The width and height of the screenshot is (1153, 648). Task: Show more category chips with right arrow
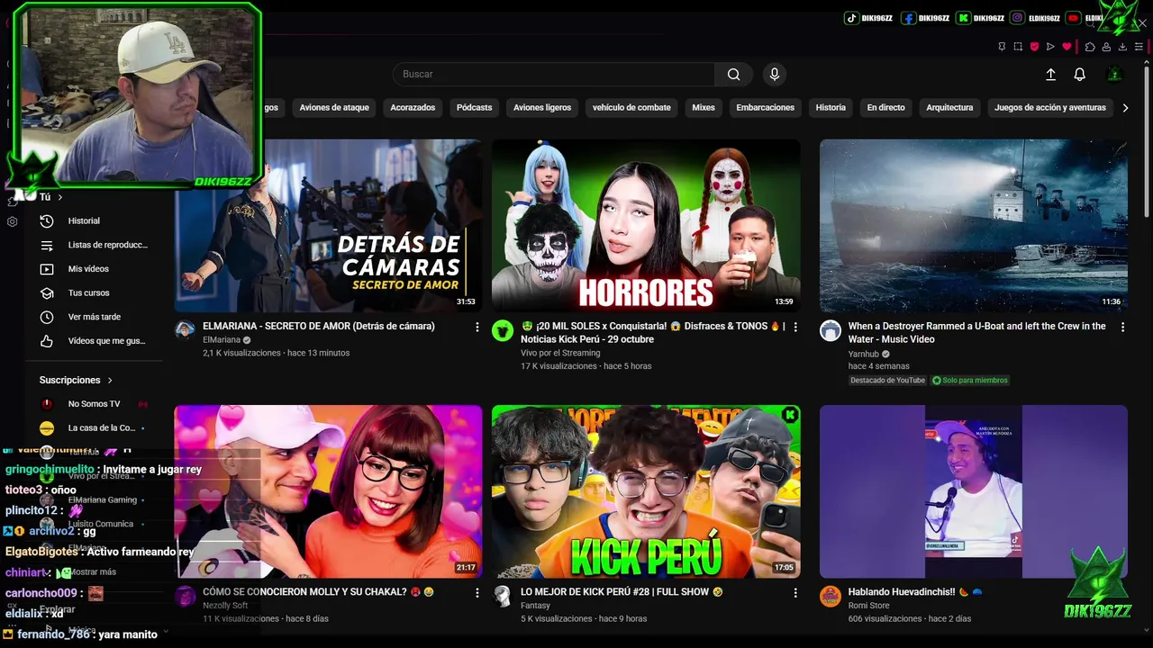1125,108
